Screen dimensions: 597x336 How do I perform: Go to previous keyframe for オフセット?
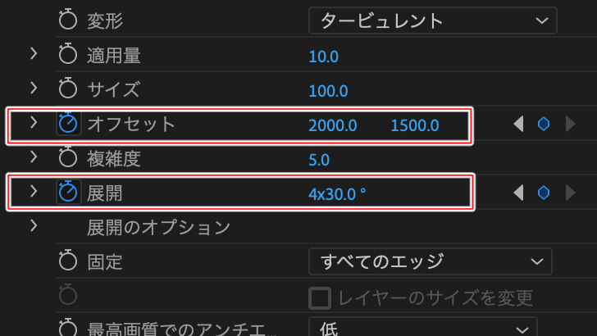pyautogui.click(x=518, y=124)
